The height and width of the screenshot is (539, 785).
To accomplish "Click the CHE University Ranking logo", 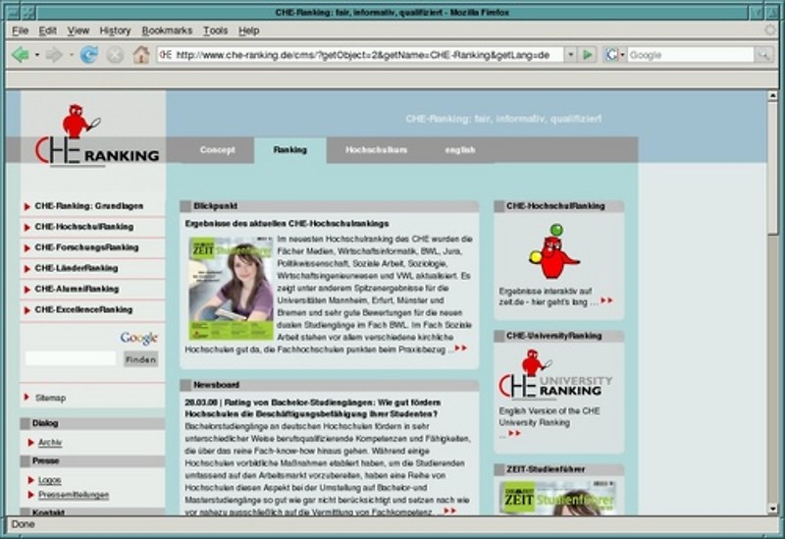I will coord(555,375).
